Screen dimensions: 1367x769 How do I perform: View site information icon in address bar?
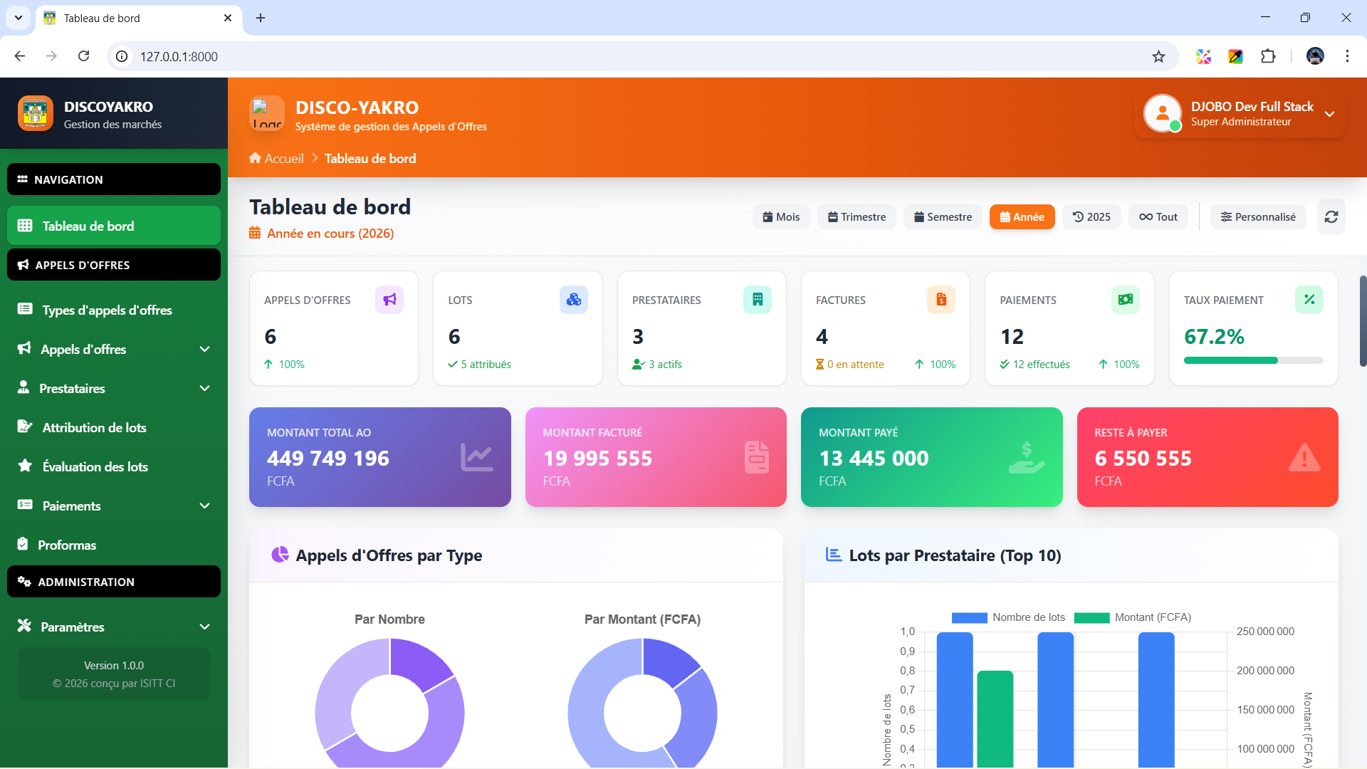point(122,56)
